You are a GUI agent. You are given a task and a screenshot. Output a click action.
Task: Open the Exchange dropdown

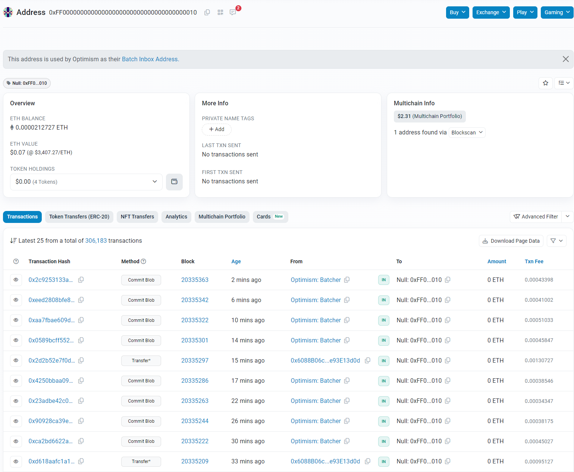(491, 12)
